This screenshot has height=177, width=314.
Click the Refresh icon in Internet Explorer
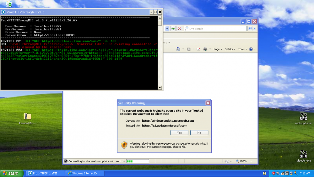coord(173,29)
